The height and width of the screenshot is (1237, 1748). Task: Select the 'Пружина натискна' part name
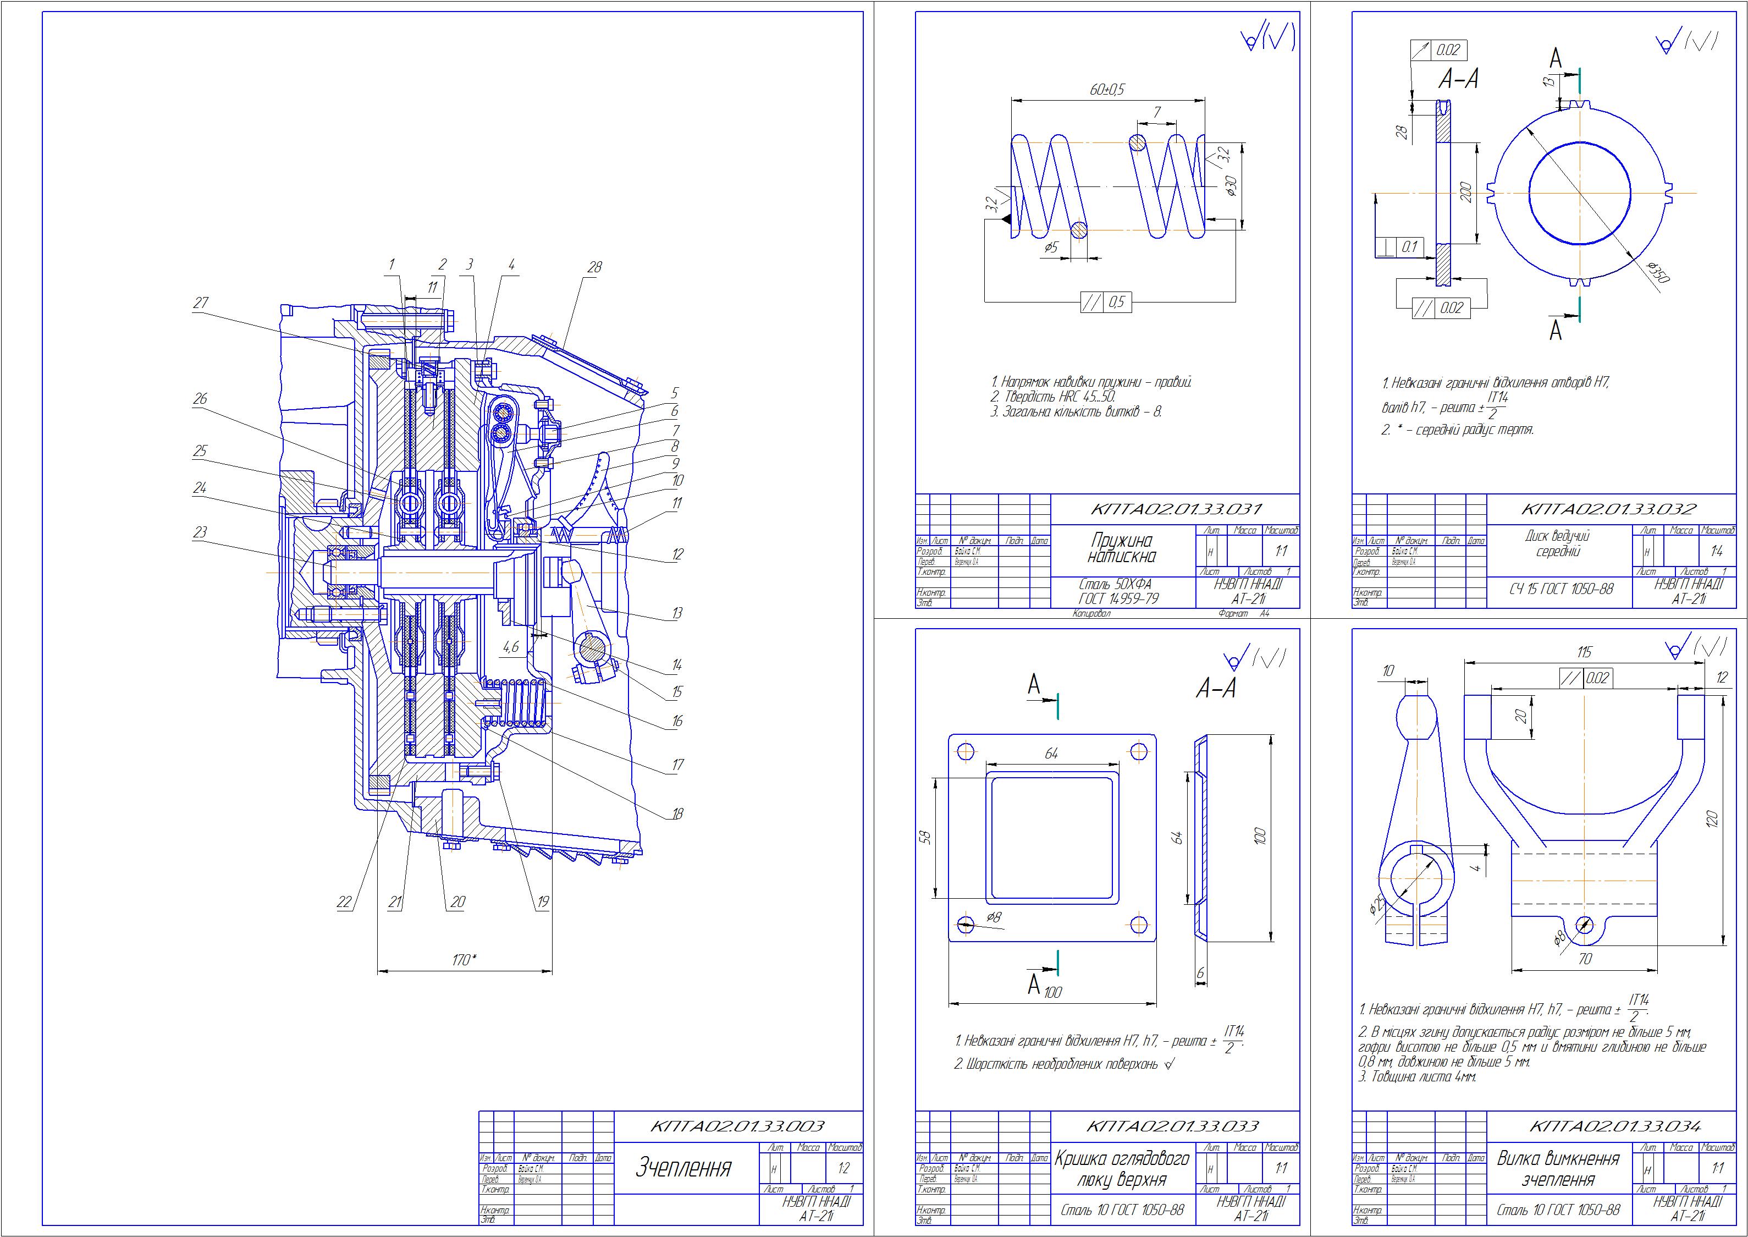click(x=1121, y=548)
